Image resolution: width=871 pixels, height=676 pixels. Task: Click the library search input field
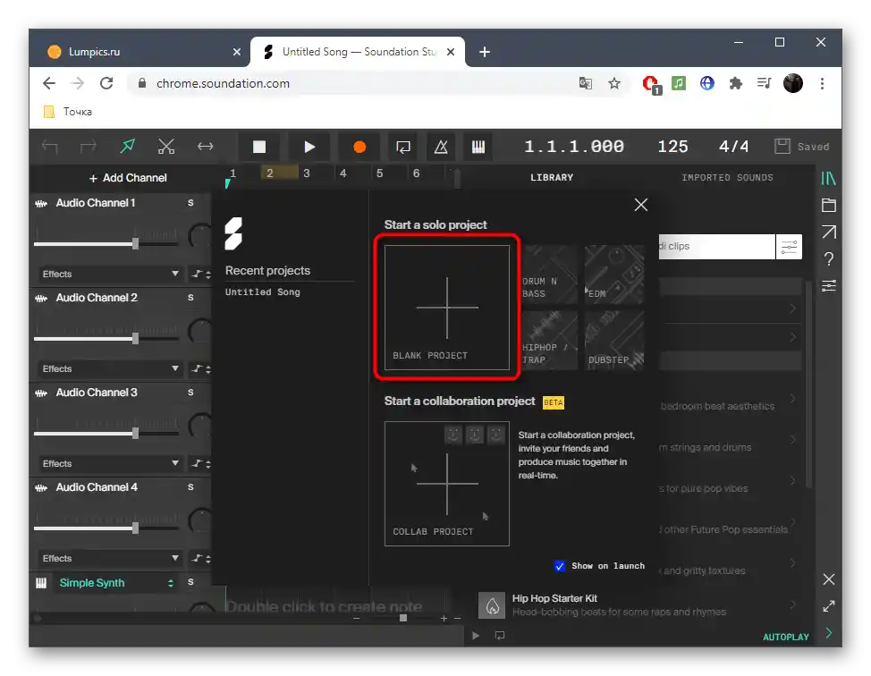coord(716,247)
